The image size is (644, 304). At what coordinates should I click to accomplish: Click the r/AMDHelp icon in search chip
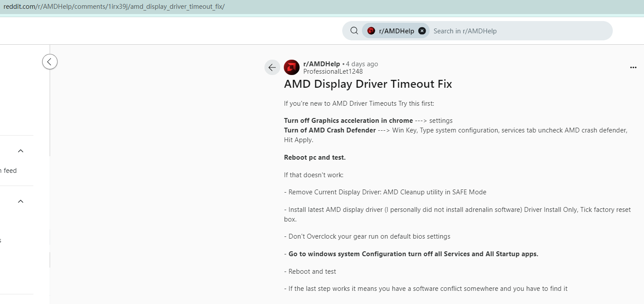[371, 31]
